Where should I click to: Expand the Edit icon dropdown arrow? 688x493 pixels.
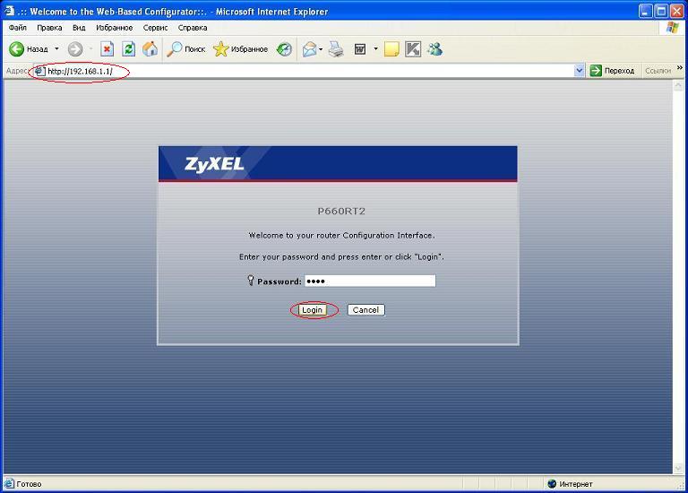375,48
